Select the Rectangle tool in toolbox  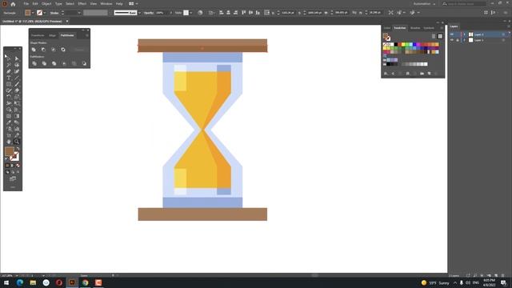point(9,84)
